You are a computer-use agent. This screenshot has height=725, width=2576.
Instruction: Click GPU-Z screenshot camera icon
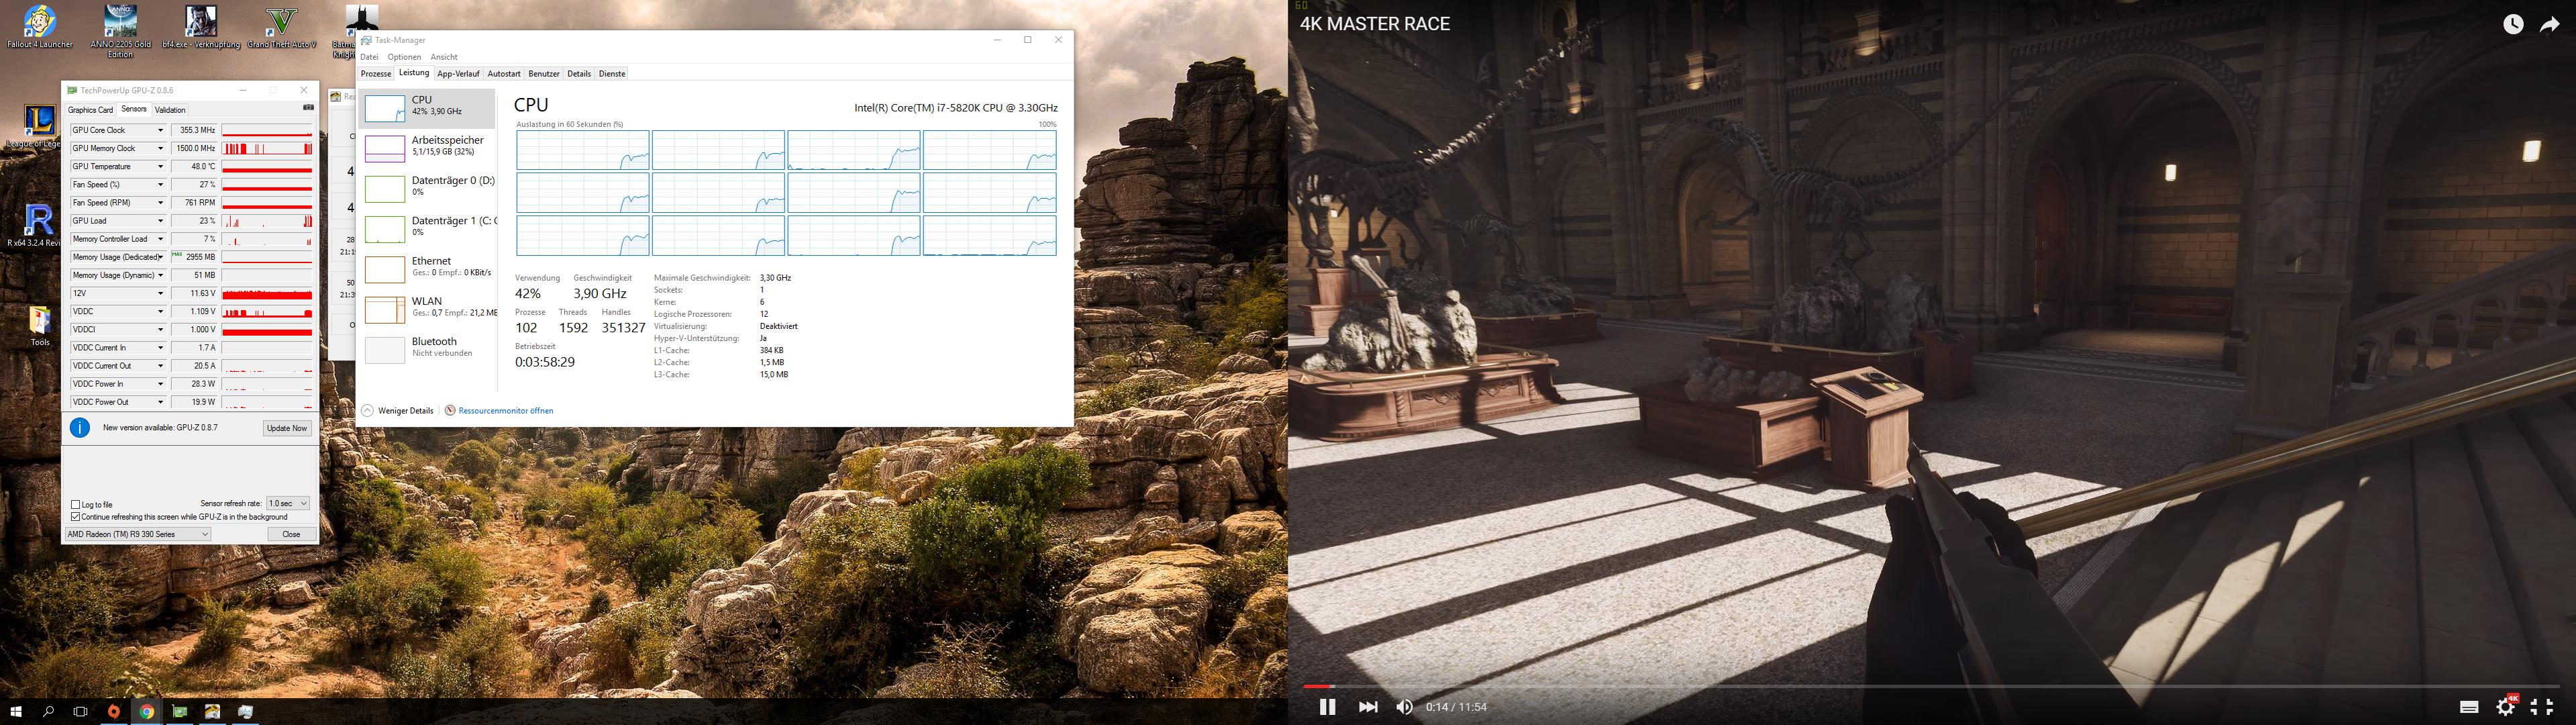click(x=308, y=108)
